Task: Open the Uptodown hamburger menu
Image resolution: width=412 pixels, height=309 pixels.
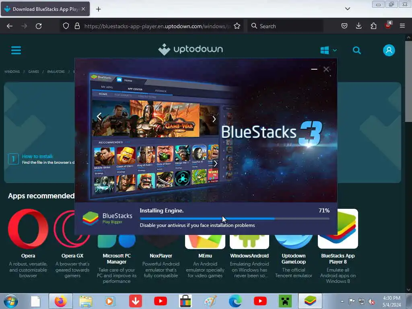Action: 16,50
